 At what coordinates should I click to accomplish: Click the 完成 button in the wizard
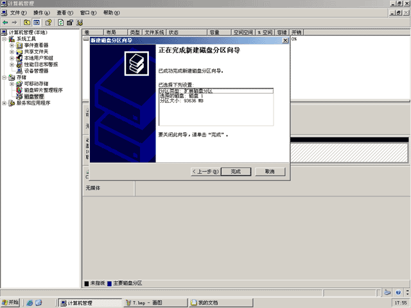[x=236, y=172]
